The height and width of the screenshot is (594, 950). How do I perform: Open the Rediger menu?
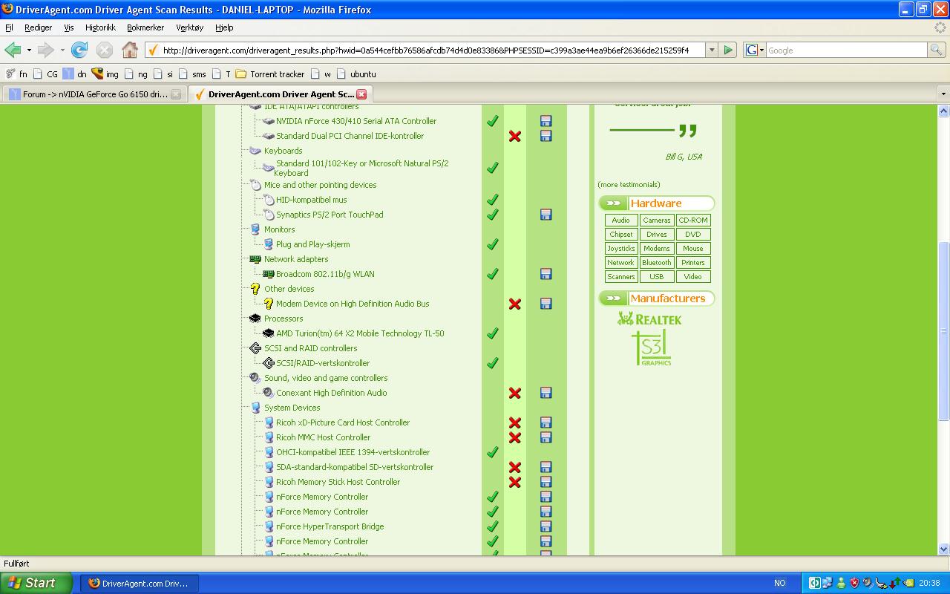(x=38, y=27)
